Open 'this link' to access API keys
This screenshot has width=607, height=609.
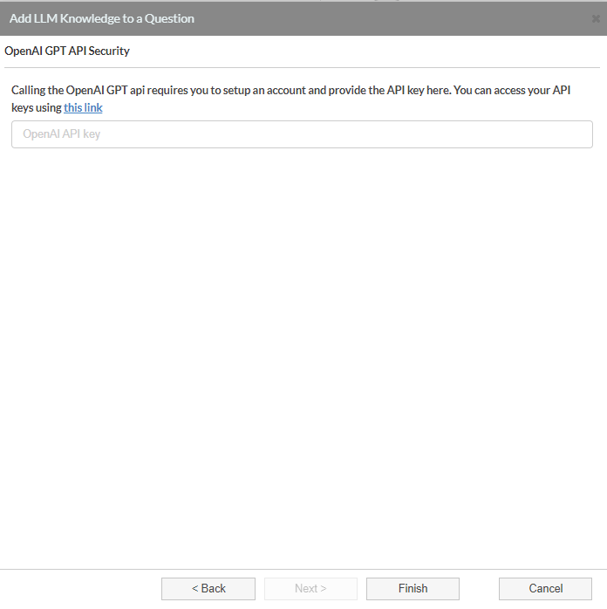pos(83,107)
